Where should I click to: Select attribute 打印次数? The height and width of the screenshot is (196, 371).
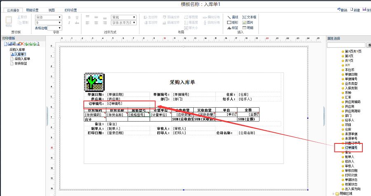351,175
